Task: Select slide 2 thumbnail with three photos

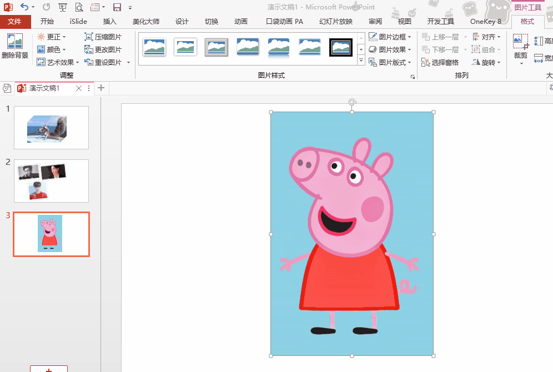Action: click(x=51, y=181)
